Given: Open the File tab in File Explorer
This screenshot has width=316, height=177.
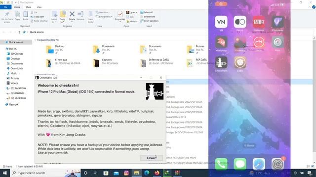Looking at the screenshot, I should pos(5,7).
